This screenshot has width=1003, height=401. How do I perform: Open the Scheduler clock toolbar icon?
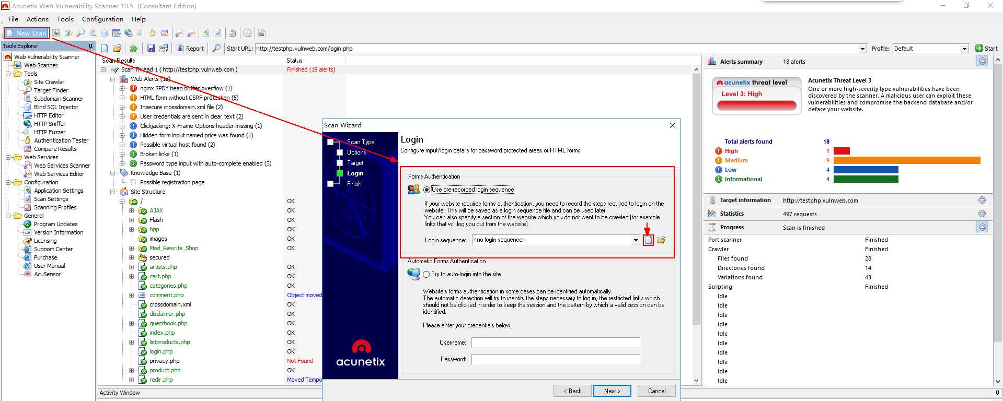point(247,33)
